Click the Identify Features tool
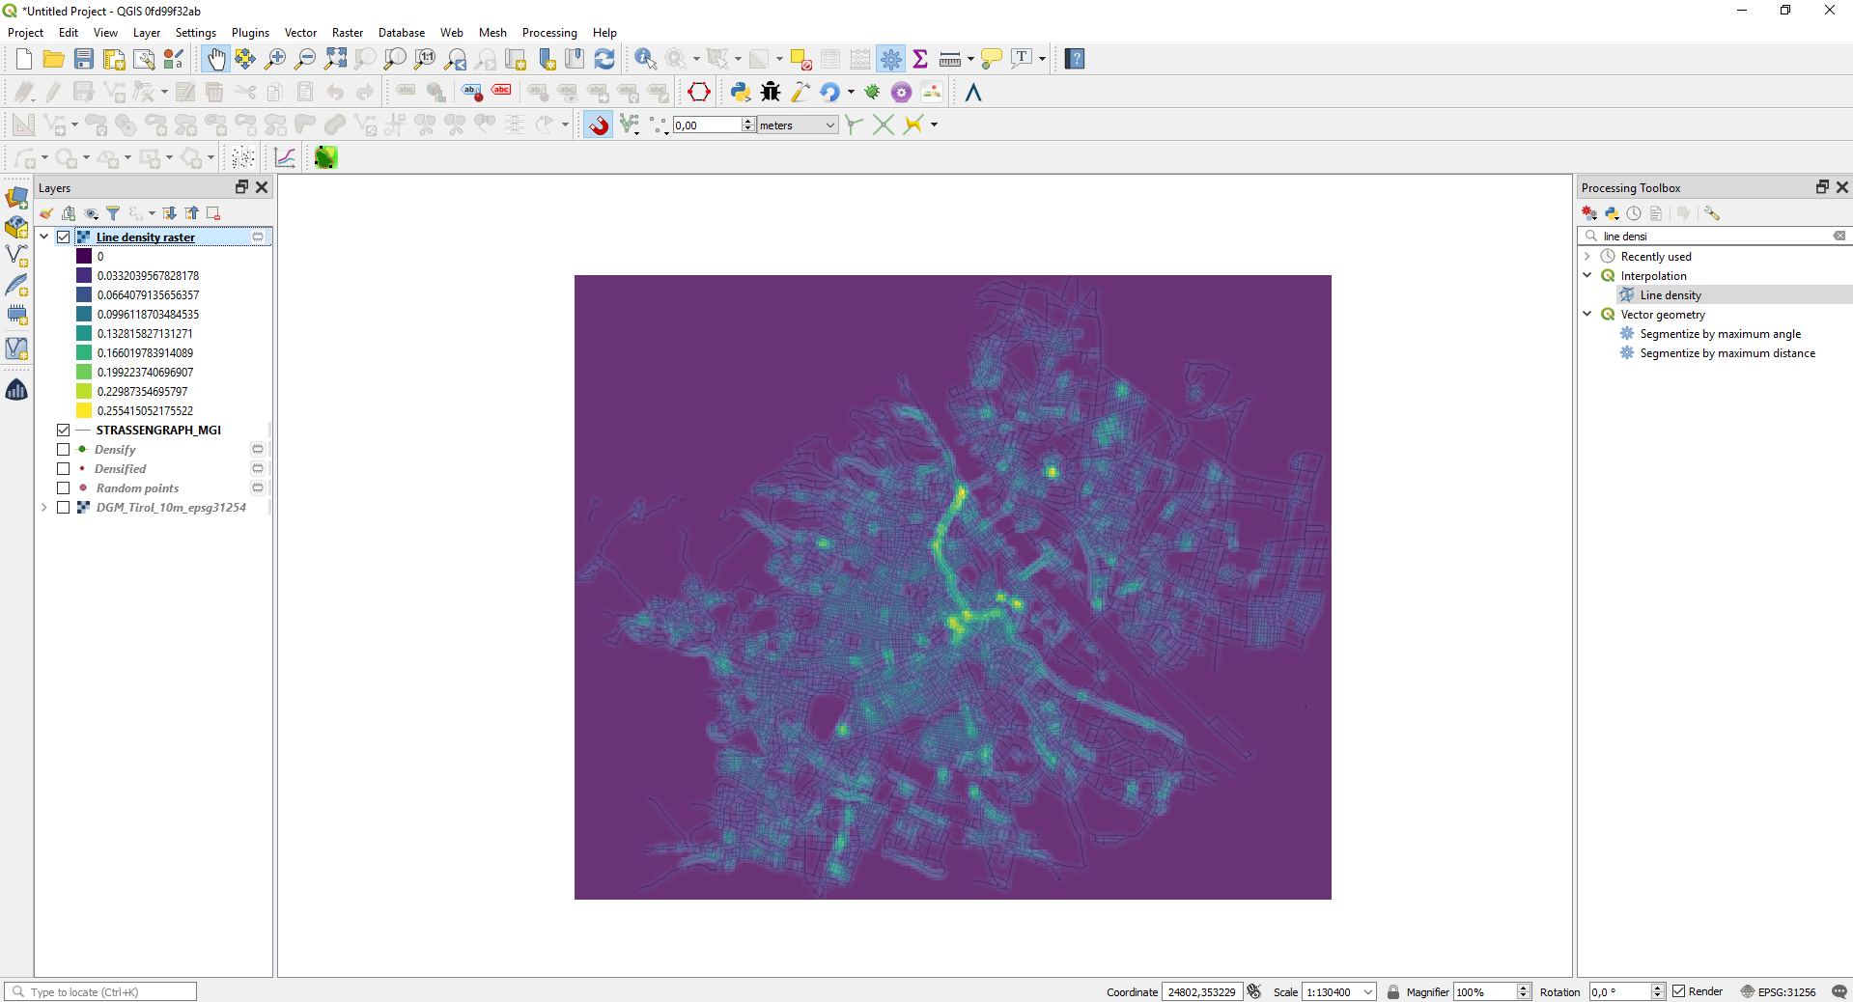The height and width of the screenshot is (1002, 1853). [644, 60]
